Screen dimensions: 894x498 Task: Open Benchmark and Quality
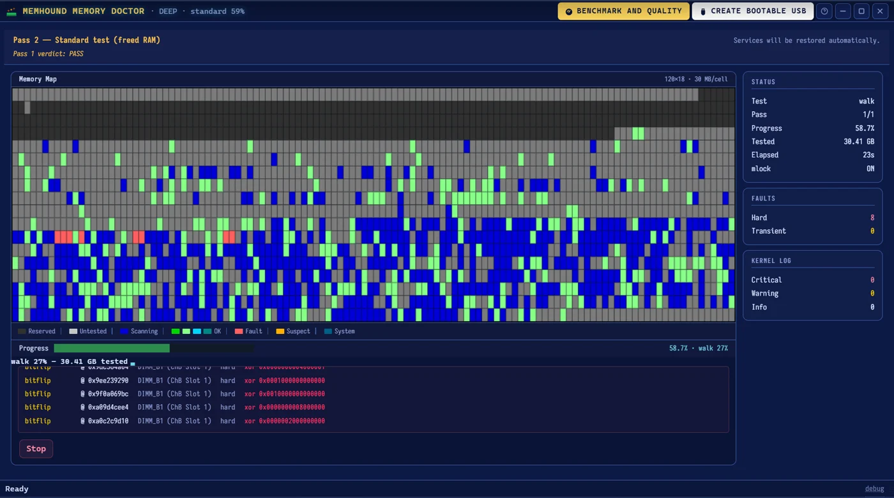623,11
